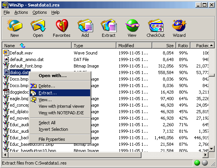Click the dialog.dat file icon
This screenshot has height=168, width=217.
pyautogui.click(x=6, y=72)
